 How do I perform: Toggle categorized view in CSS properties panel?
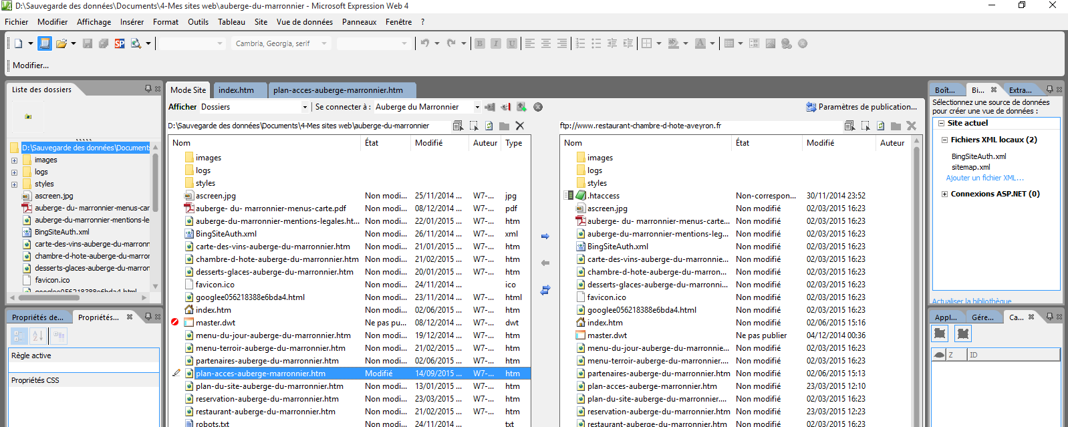pos(19,335)
